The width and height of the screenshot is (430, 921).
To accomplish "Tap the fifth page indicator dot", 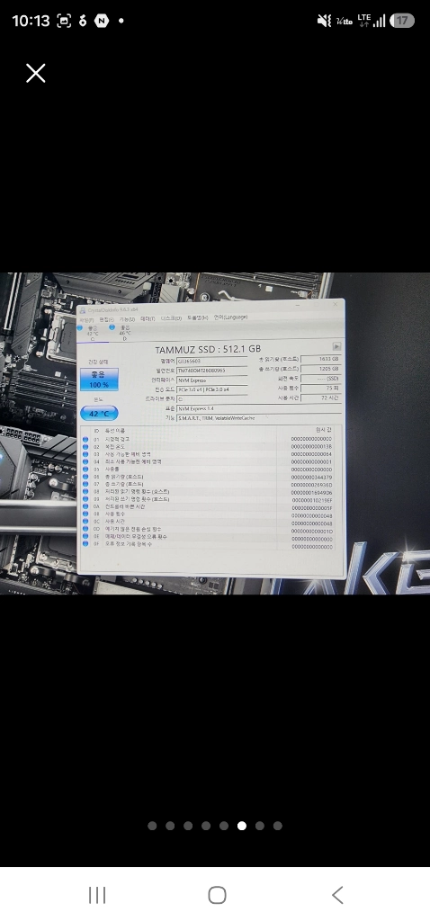I will coord(224,826).
